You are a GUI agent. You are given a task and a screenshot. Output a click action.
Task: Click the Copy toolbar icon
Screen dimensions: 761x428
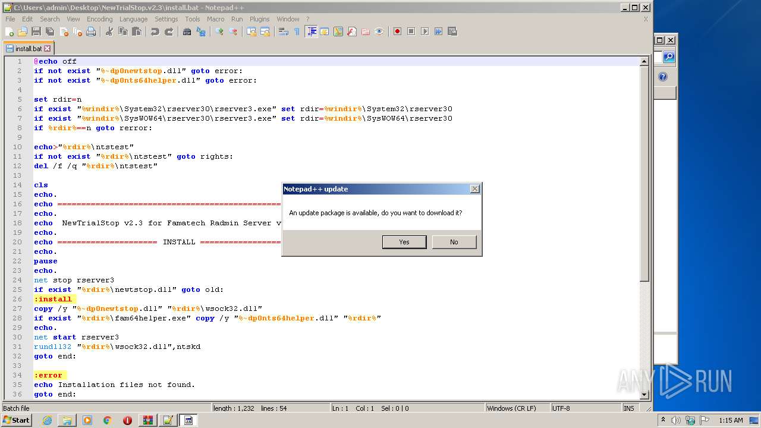coord(123,32)
